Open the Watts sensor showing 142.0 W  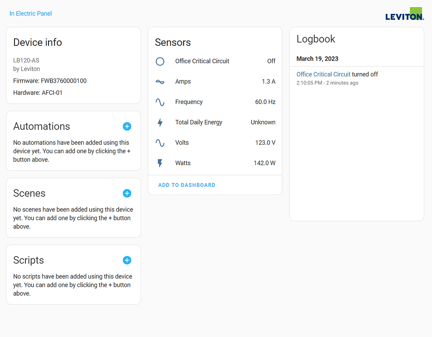215,163
